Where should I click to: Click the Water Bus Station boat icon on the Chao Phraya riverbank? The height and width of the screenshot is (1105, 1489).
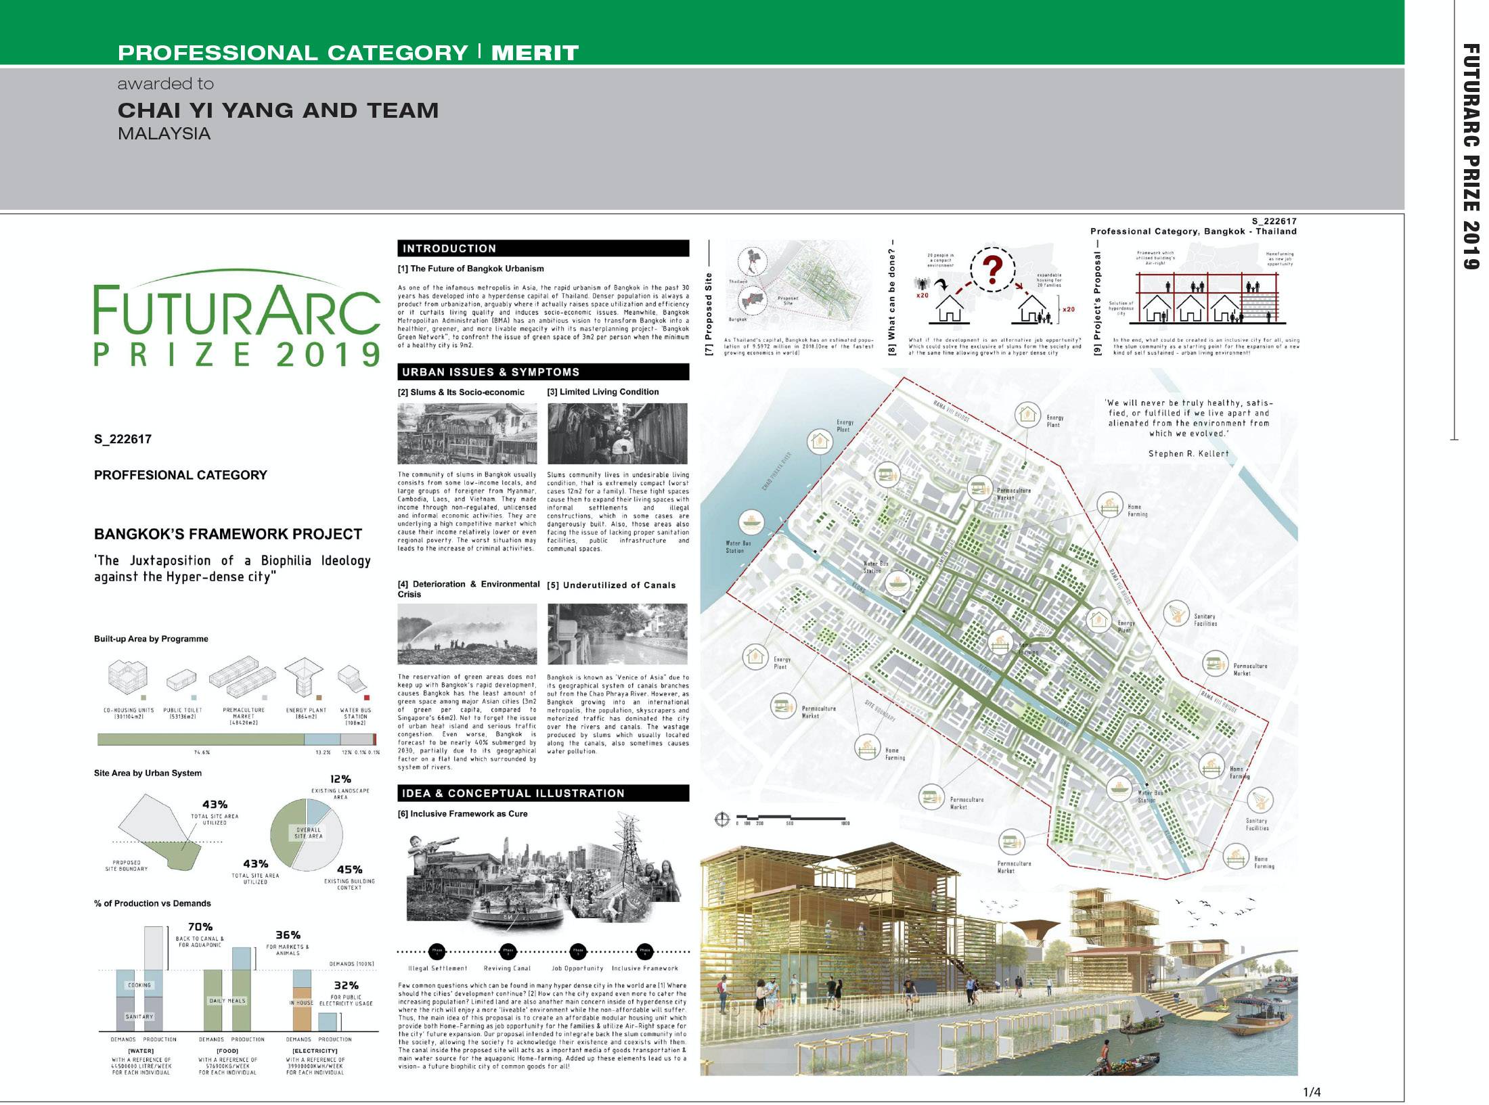pyautogui.click(x=751, y=523)
